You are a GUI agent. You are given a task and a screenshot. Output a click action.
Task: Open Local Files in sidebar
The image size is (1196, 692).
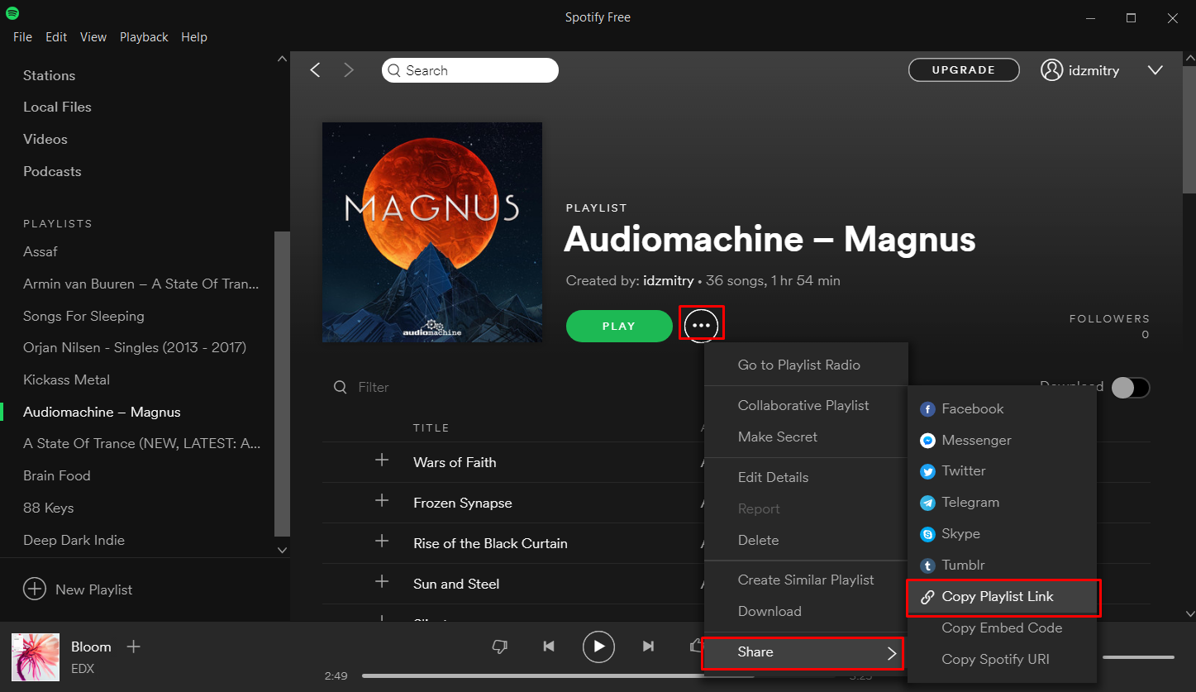pos(57,107)
